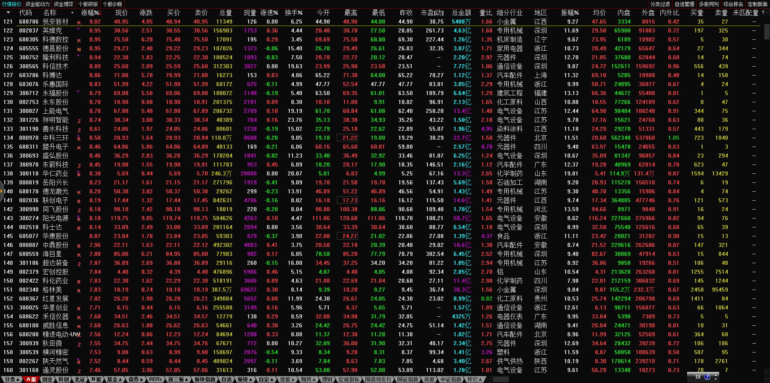Click the N marker beside 德昌股份
This screenshot has width=770, height=383.
(79, 50)
